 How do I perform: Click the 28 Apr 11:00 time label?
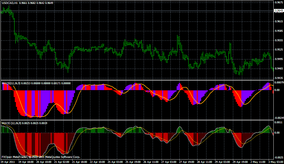coord(204,162)
